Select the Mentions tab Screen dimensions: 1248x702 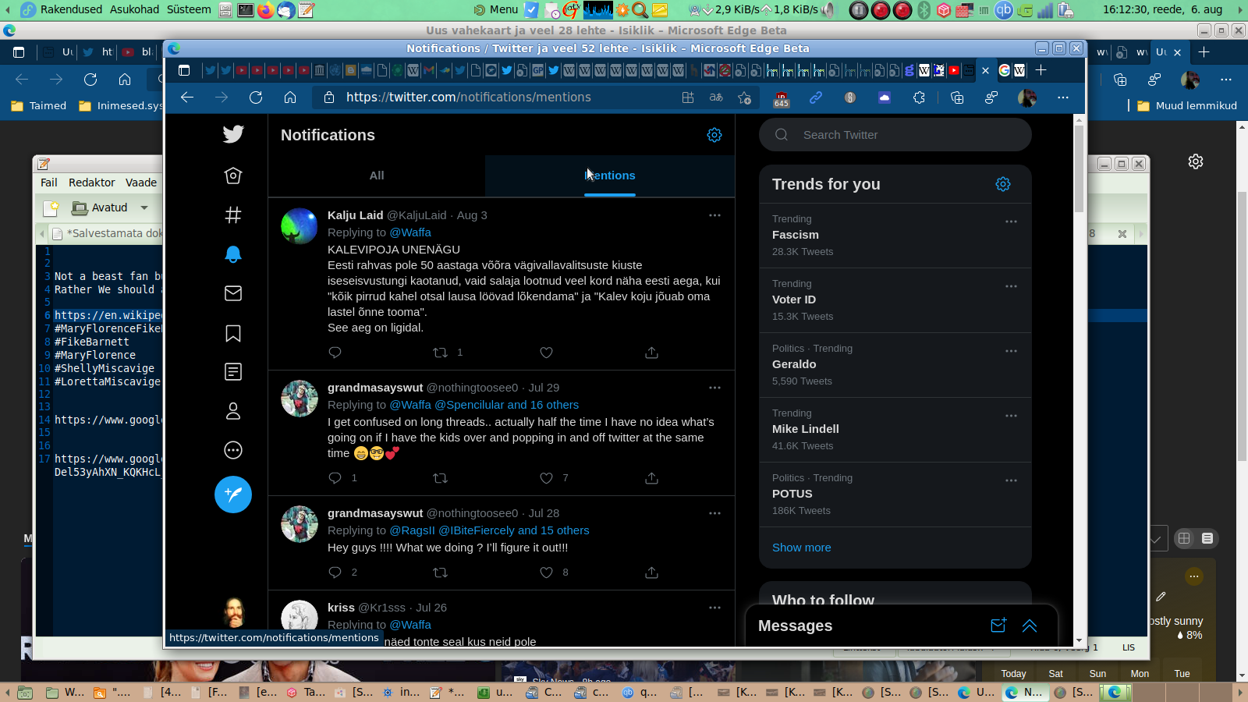[x=610, y=175]
